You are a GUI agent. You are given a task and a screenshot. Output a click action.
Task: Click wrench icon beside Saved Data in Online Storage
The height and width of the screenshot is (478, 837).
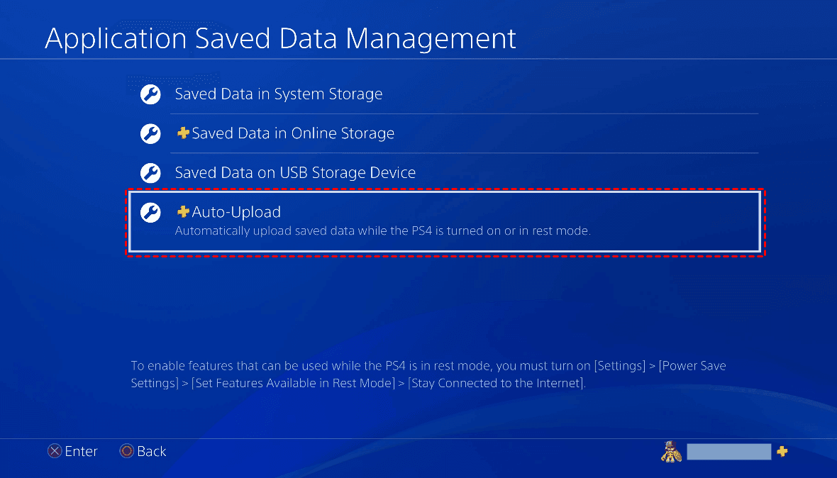tap(150, 133)
